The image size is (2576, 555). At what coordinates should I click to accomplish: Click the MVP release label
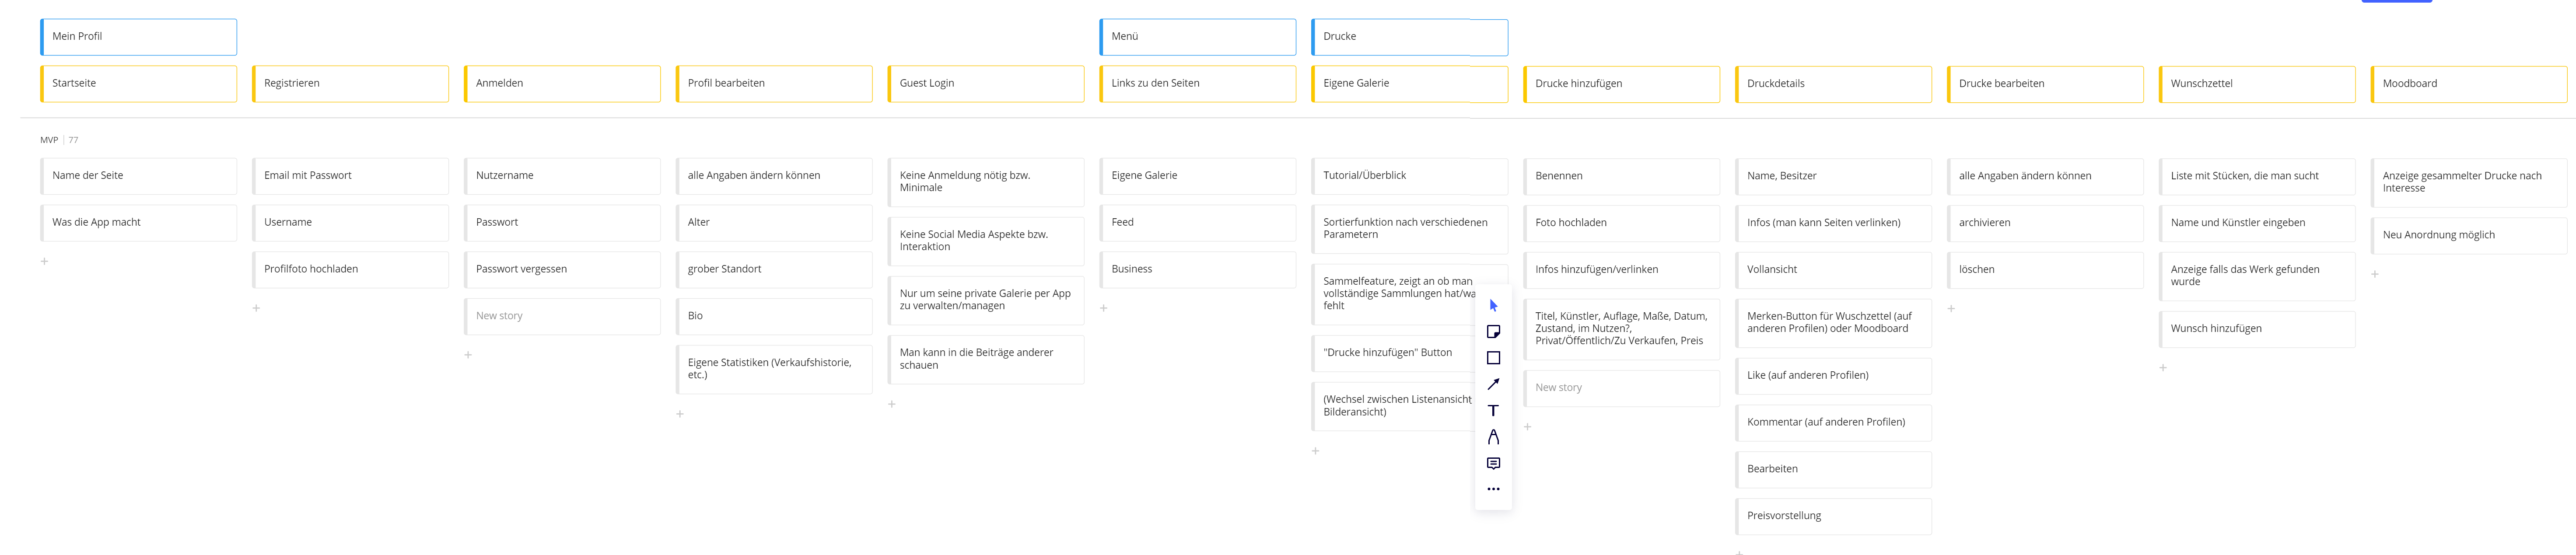point(49,140)
